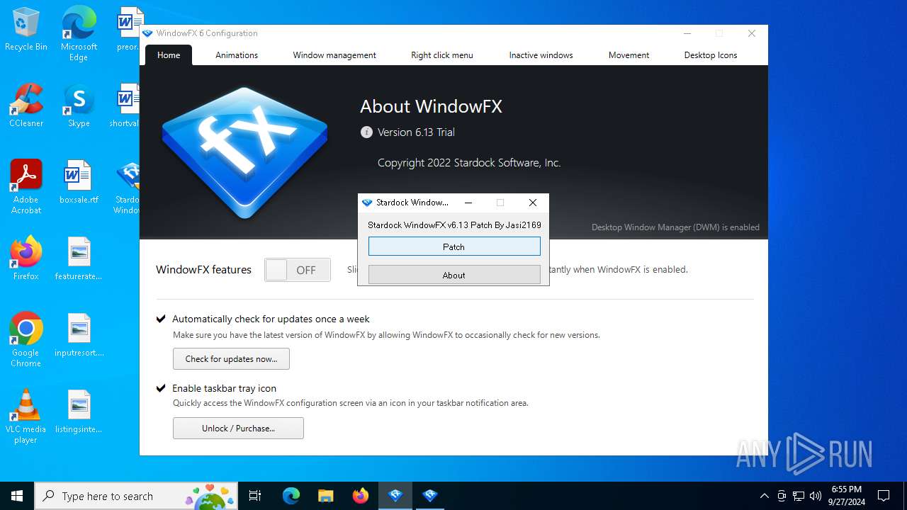Viewport: 907px width, 510px height.
Task: Show hidden system tray icons
Action: 764,496
